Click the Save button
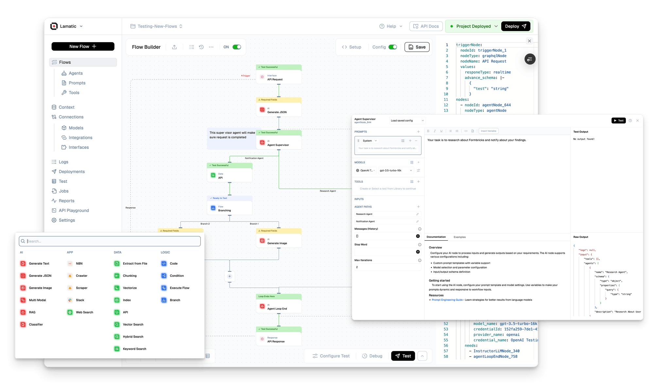 click(x=417, y=47)
